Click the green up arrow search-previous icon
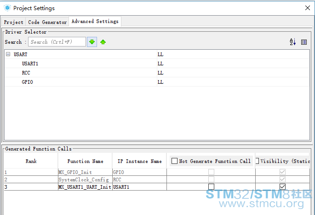 [103, 42]
